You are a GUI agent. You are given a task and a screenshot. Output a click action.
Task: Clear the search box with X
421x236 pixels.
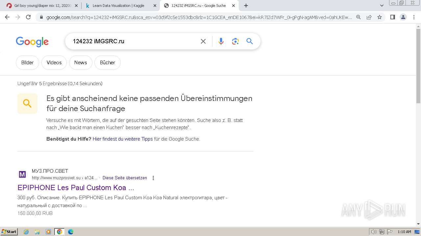tap(203, 41)
